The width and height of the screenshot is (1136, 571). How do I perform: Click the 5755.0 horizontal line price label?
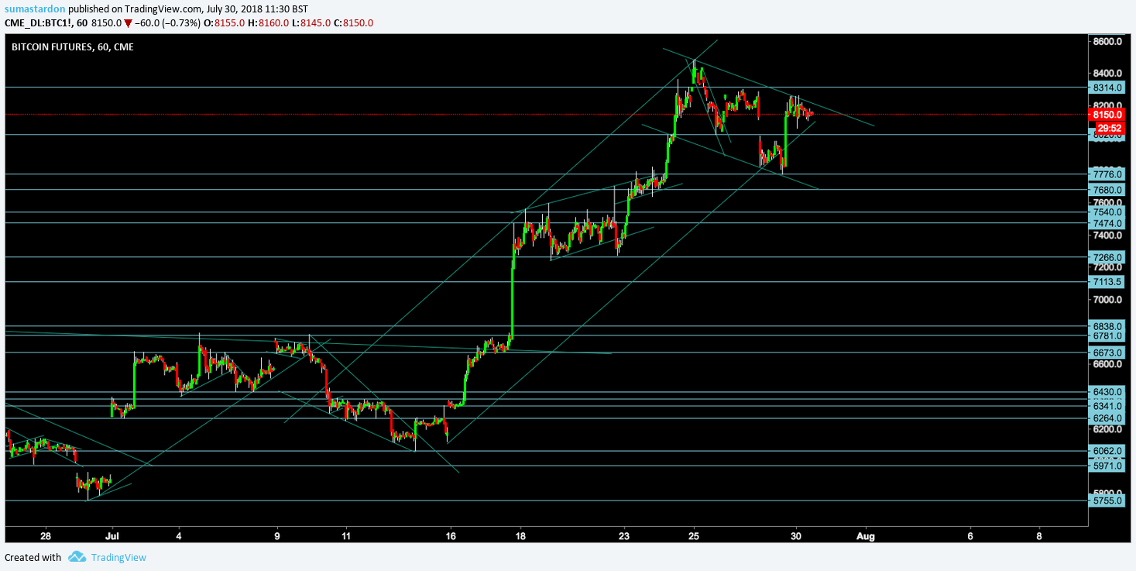pos(1107,500)
